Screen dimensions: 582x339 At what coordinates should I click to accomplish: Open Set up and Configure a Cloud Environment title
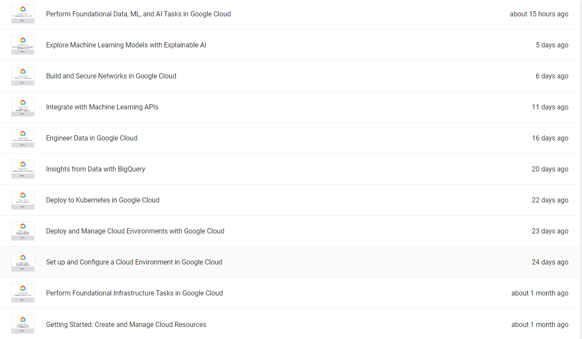[134, 262]
